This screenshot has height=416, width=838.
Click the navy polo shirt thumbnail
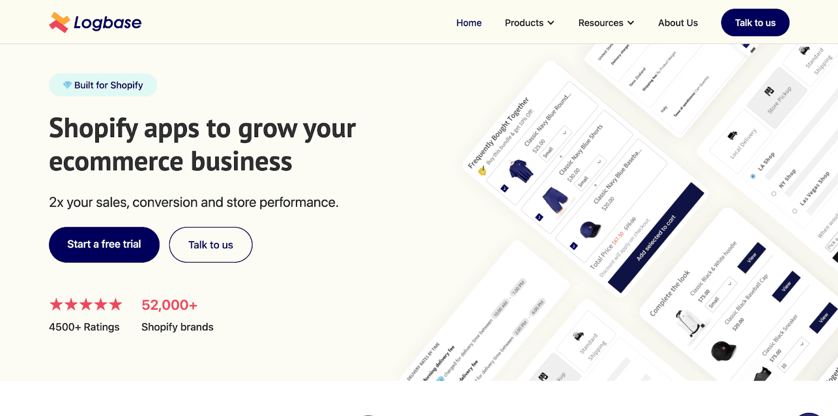pyautogui.click(x=521, y=171)
